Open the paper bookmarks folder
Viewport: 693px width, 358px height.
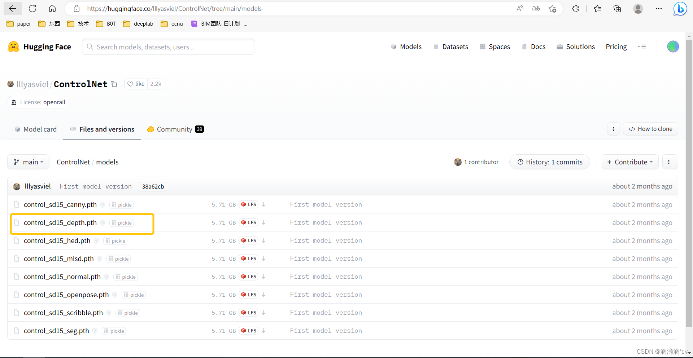coord(19,24)
